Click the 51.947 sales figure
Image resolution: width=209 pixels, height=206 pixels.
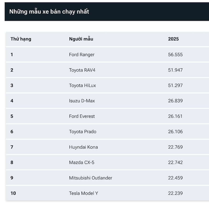pyautogui.click(x=175, y=70)
